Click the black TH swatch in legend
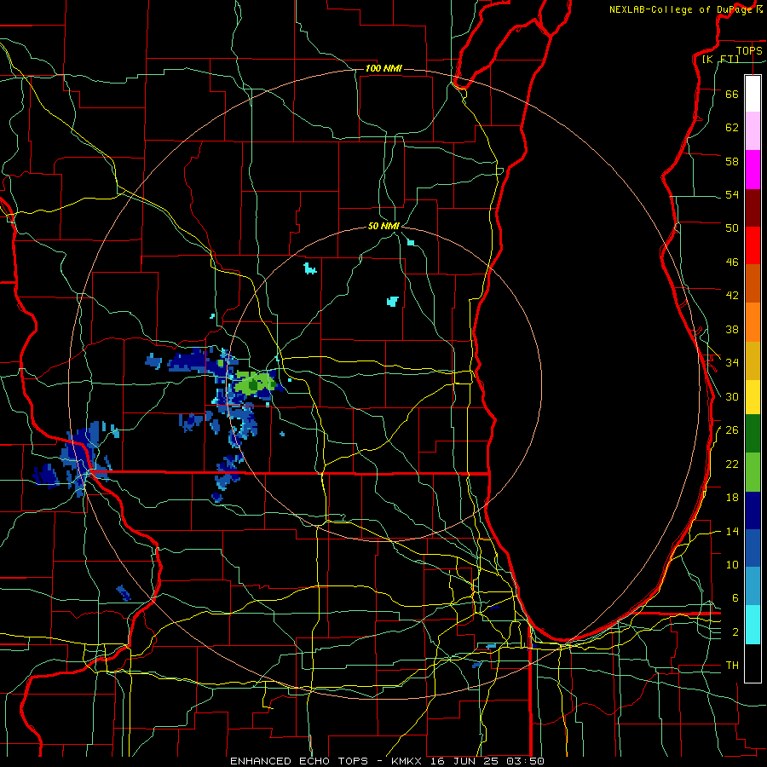Viewport: 767px width, 767px height. 753,663
